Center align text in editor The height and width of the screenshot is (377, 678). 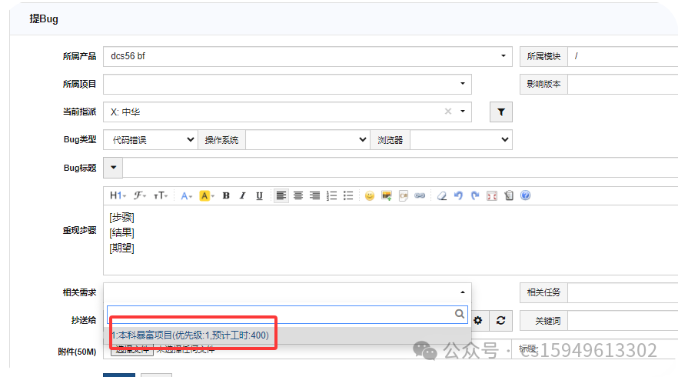298,195
